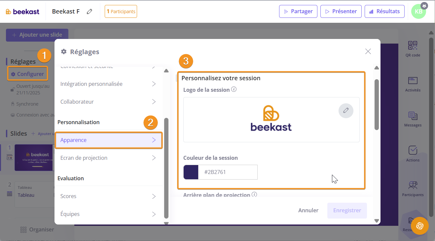Click the session color swatch
The height and width of the screenshot is (241, 435).
pos(191,172)
